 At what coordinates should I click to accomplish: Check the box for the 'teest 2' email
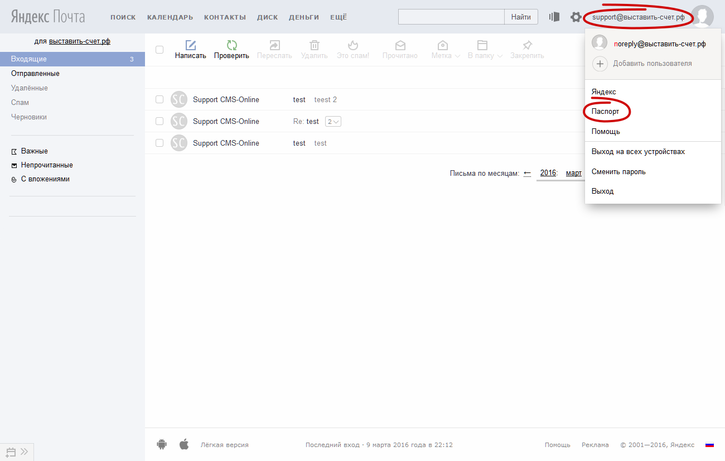coord(159,99)
